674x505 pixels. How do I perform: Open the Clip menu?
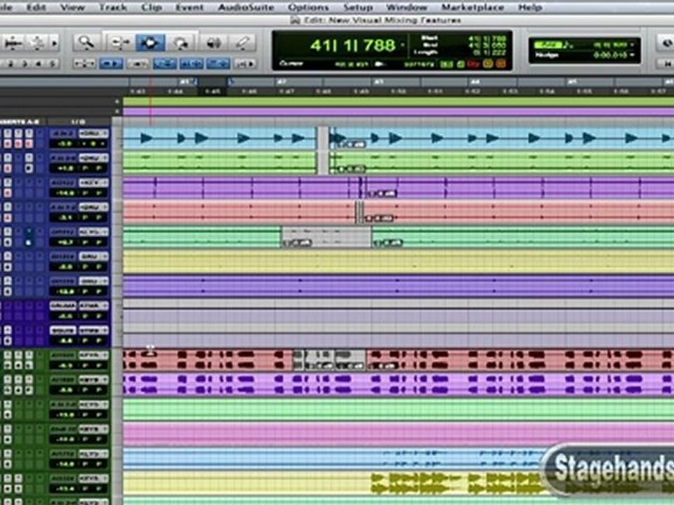[x=152, y=7]
